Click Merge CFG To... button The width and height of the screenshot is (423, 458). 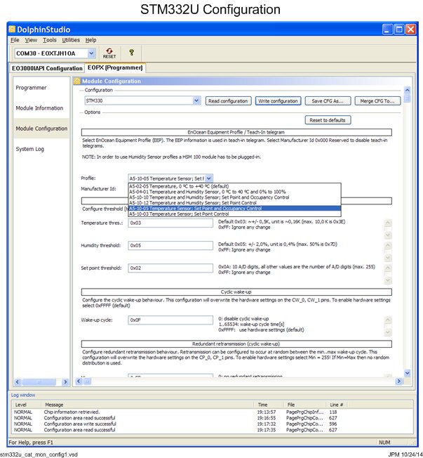tap(377, 101)
